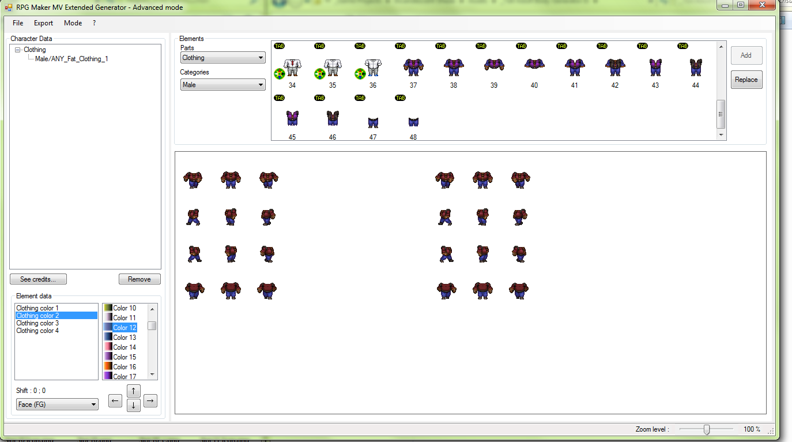The width and height of the screenshot is (792, 442).
Task: Click the green round badge beside element 35
Action: tap(320, 73)
